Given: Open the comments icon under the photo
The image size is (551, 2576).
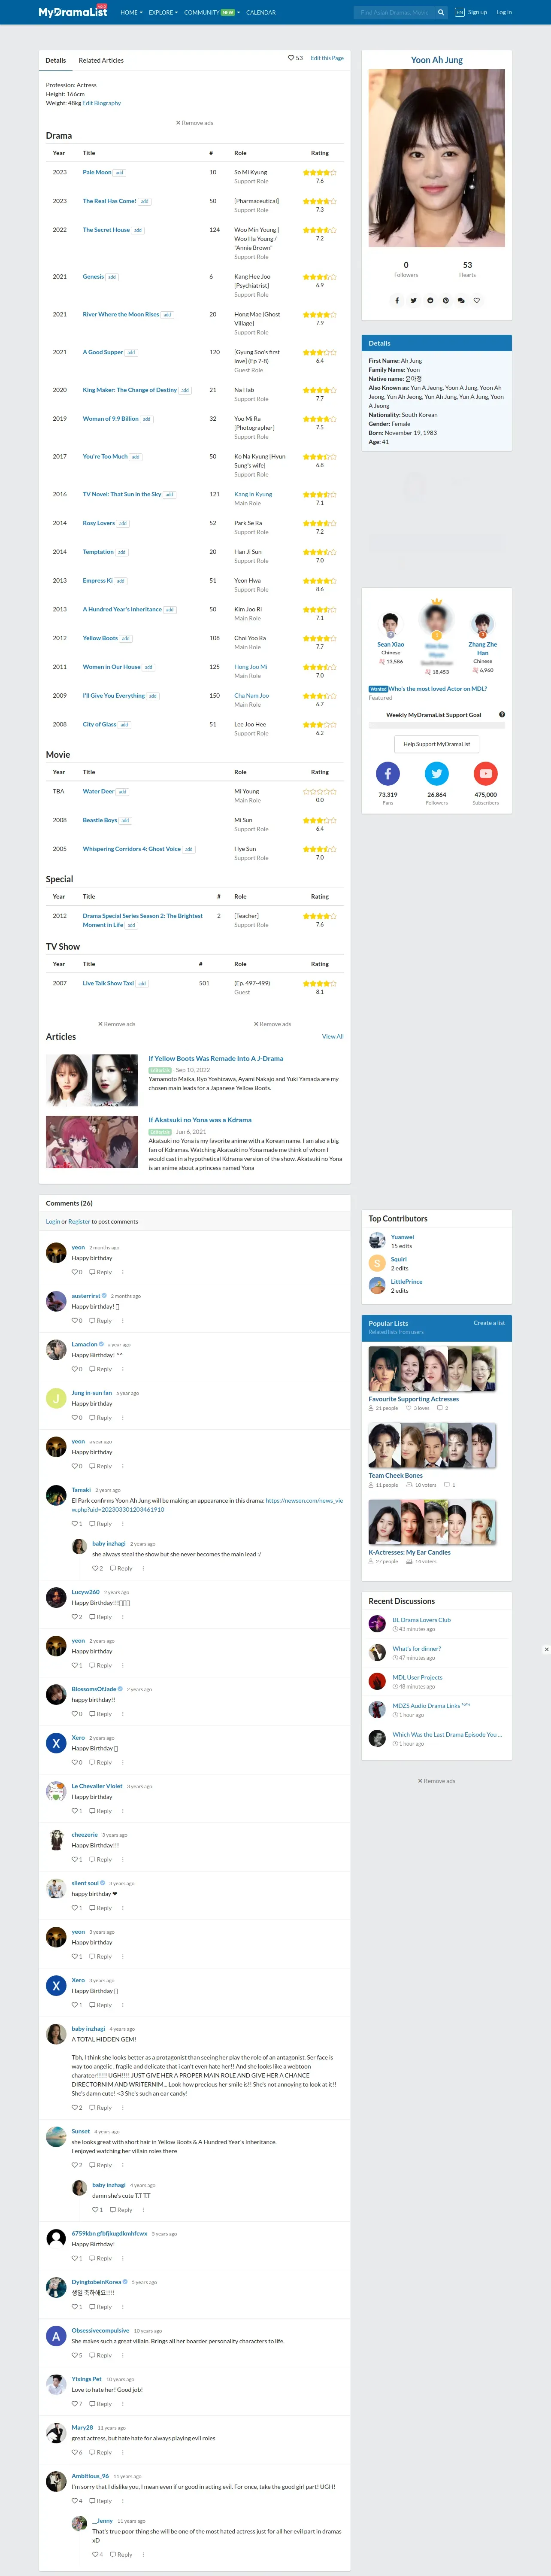Looking at the screenshot, I should click(461, 300).
